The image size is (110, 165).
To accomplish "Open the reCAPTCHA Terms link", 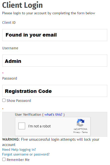I will [85, 132].
